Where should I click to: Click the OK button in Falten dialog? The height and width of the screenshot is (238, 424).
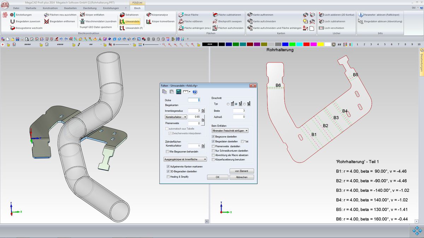[217, 177]
